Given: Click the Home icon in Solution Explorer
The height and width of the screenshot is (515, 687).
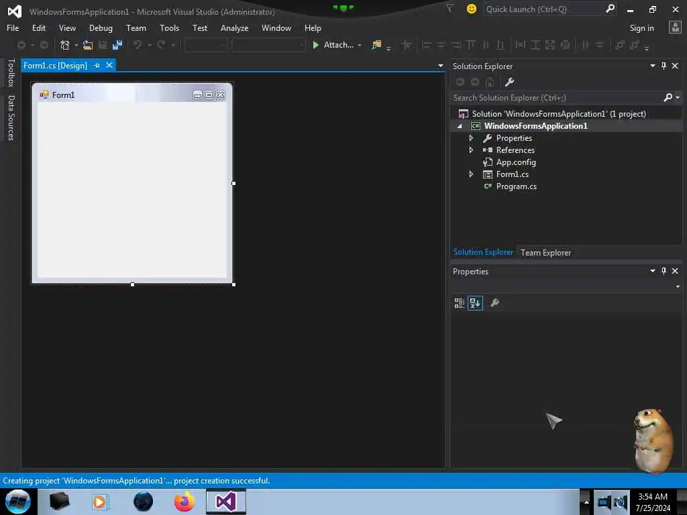Looking at the screenshot, I should (490, 82).
